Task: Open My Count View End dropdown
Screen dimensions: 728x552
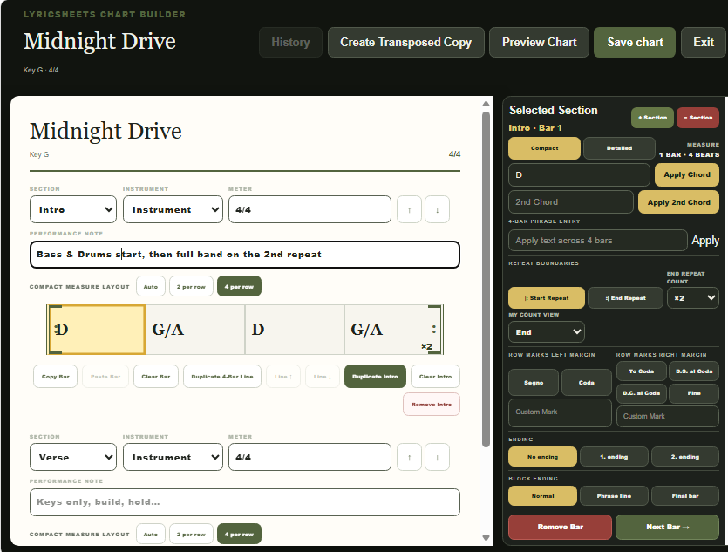Action: [547, 332]
